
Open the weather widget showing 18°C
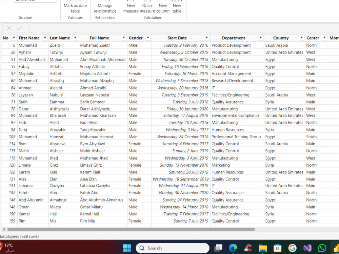point(7,248)
